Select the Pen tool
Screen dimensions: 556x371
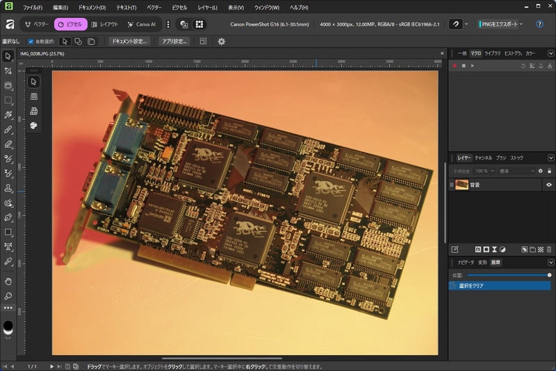(8, 218)
